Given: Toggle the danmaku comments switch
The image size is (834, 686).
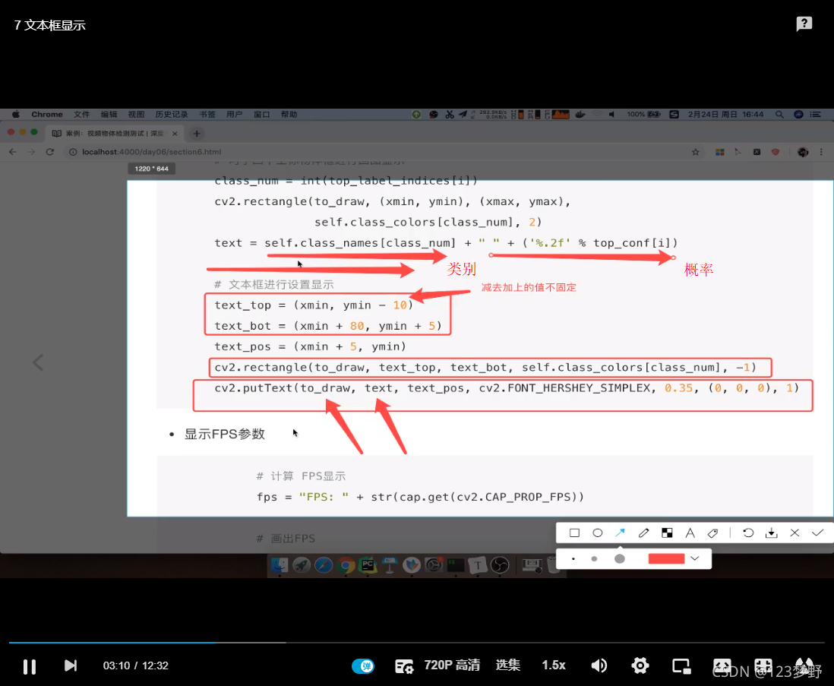Looking at the screenshot, I should click(x=363, y=665).
